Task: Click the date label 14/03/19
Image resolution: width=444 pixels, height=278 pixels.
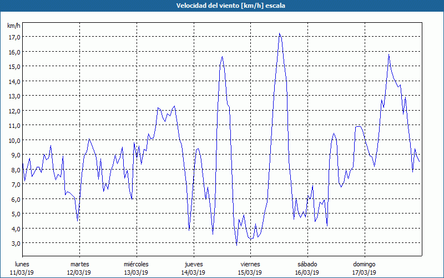Action: (x=193, y=272)
